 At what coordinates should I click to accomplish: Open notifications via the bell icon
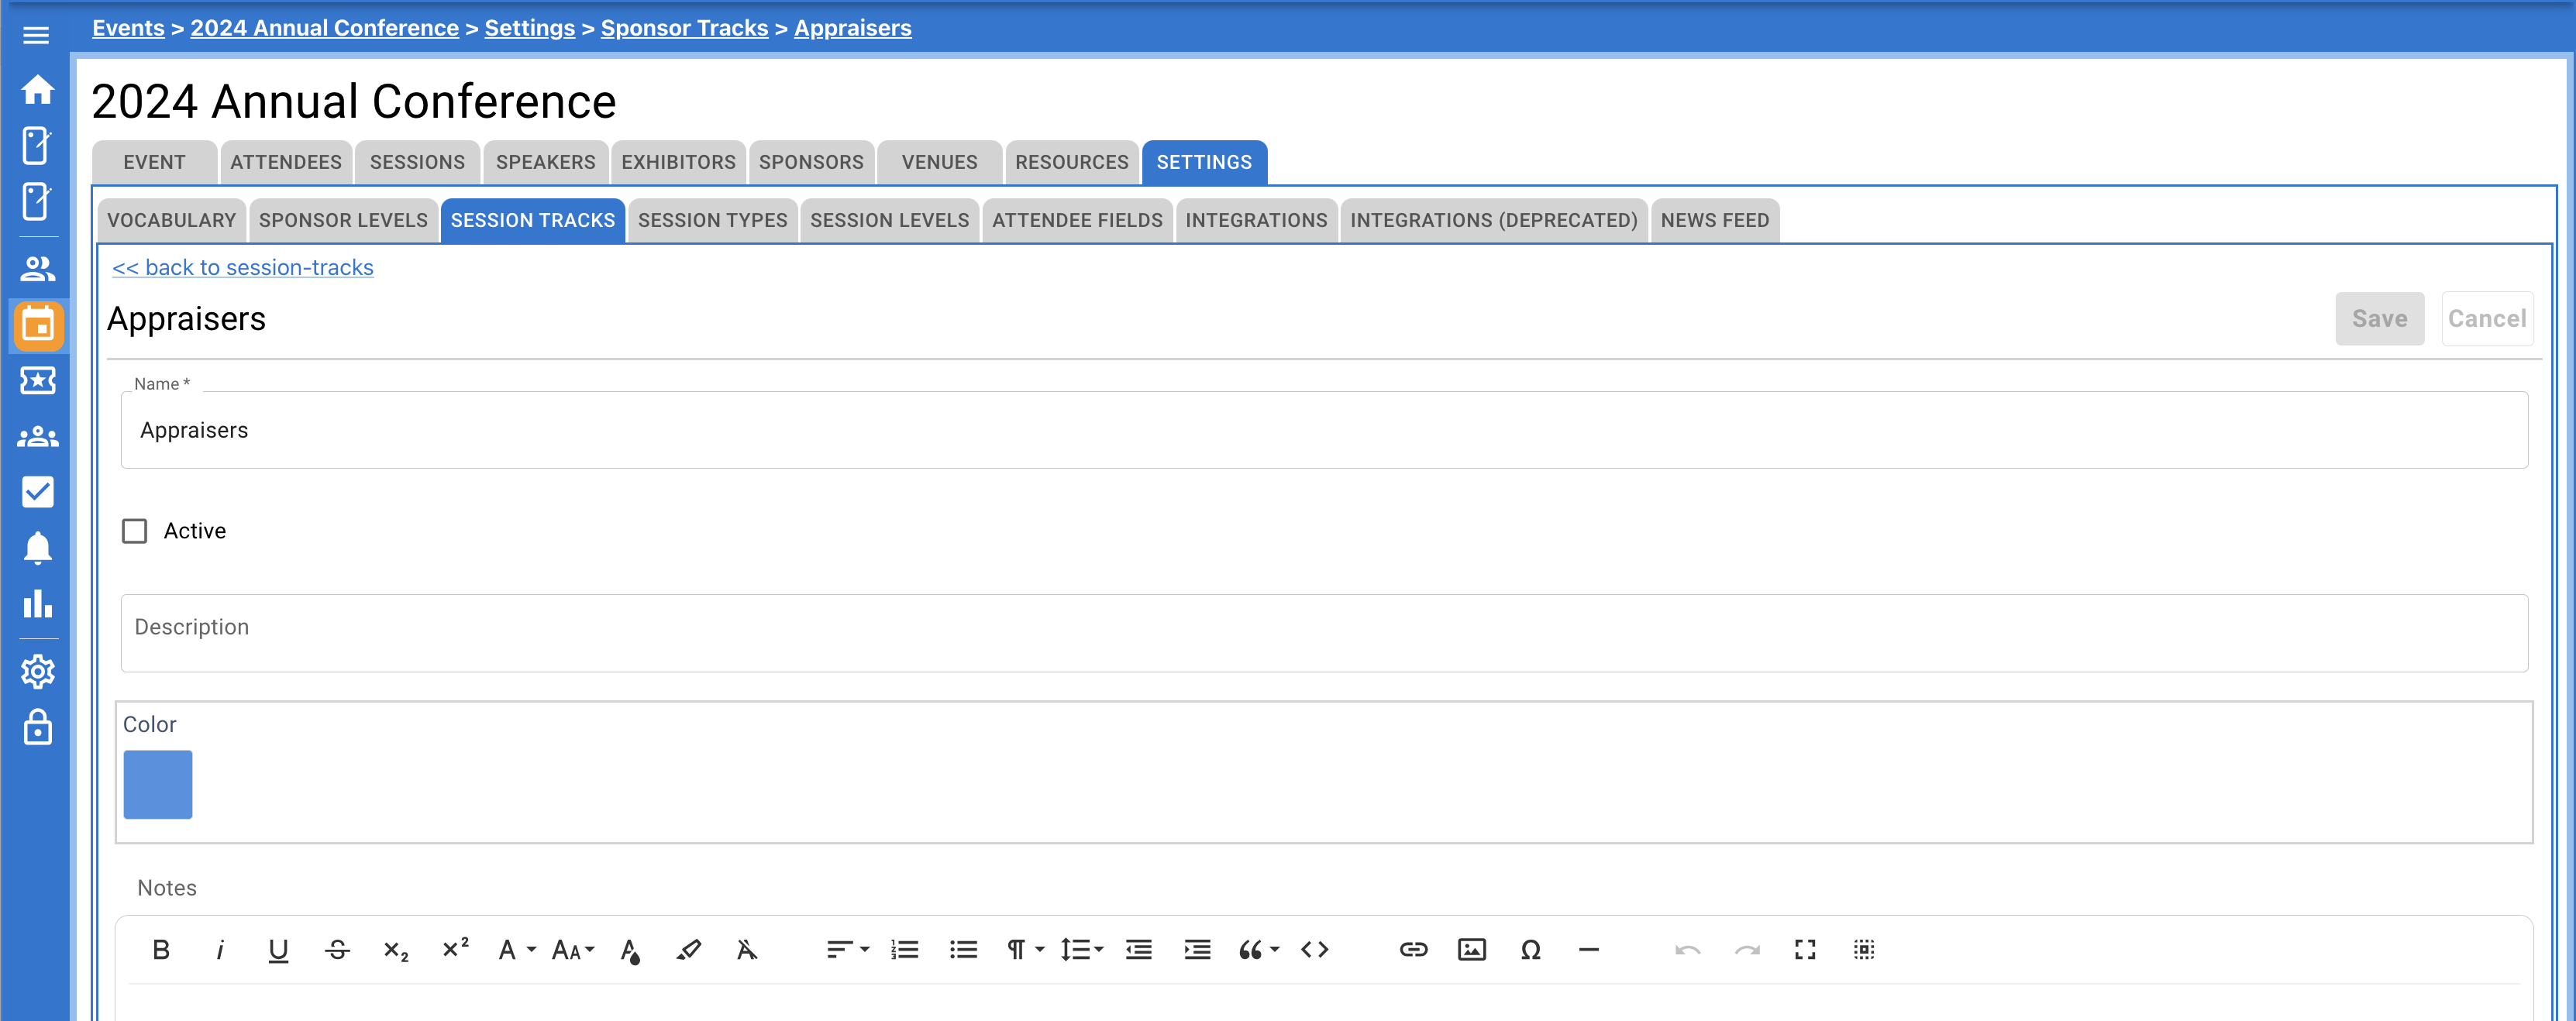tap(37, 548)
